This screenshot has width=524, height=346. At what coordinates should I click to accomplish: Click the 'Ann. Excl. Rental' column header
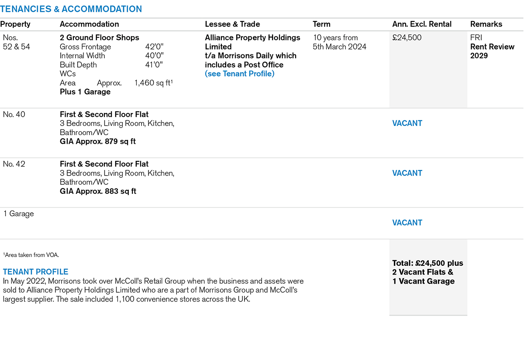[422, 24]
